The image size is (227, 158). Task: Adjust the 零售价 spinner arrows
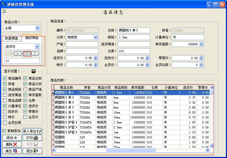point(201,58)
